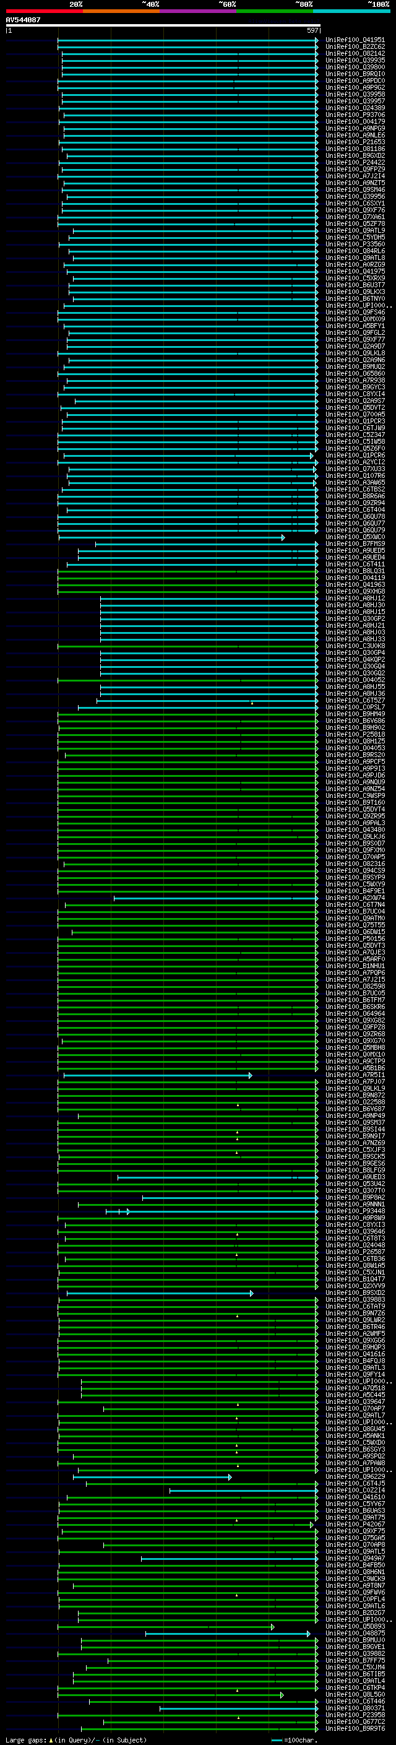Screen dimensions: 396x1745
Task: Select the UniRef100_Q41616 label
Action: pos(355,1354)
